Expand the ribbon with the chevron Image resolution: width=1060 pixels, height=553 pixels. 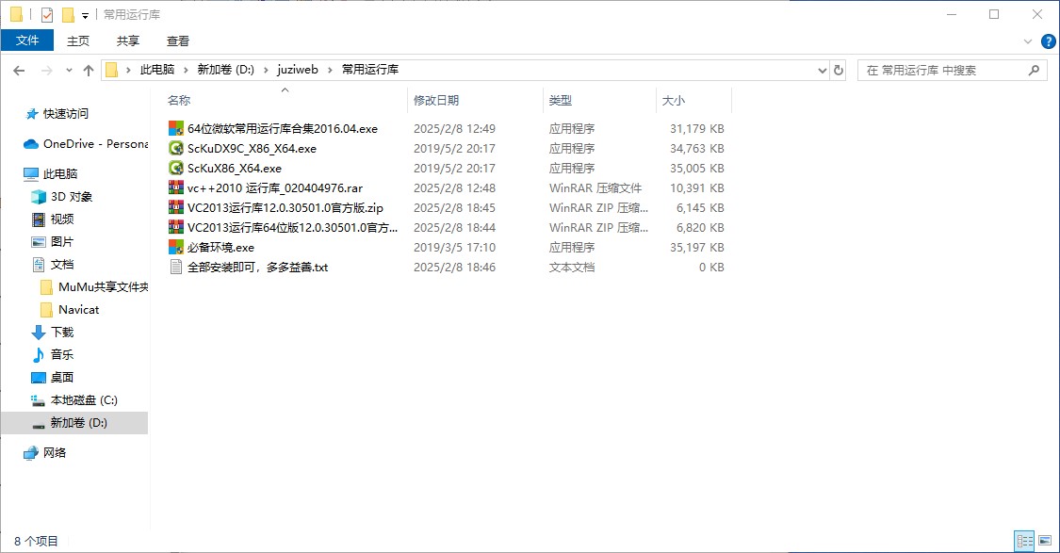[1028, 41]
